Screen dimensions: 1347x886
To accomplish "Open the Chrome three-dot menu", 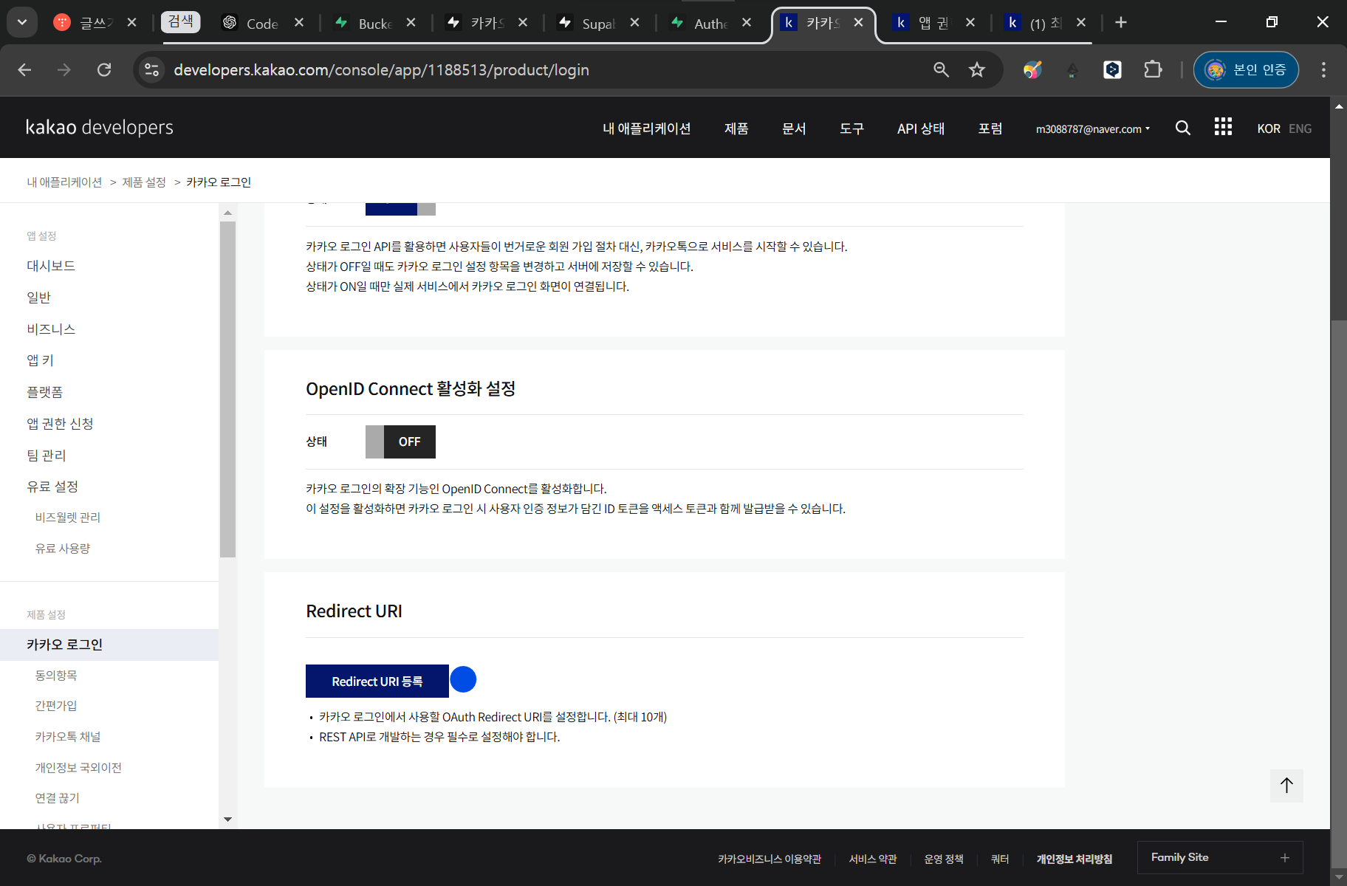I will tap(1323, 69).
